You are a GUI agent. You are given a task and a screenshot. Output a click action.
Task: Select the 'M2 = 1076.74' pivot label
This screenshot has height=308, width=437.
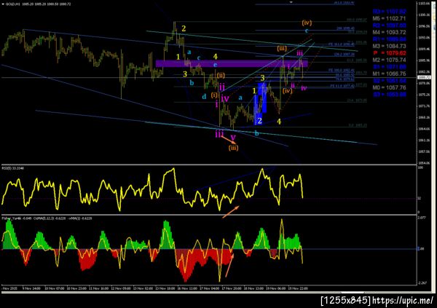[389, 60]
